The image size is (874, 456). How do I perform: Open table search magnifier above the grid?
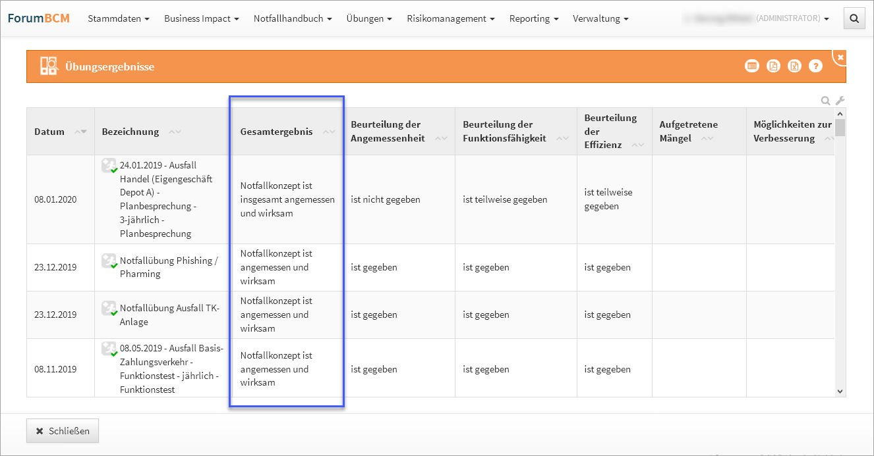coord(825,101)
